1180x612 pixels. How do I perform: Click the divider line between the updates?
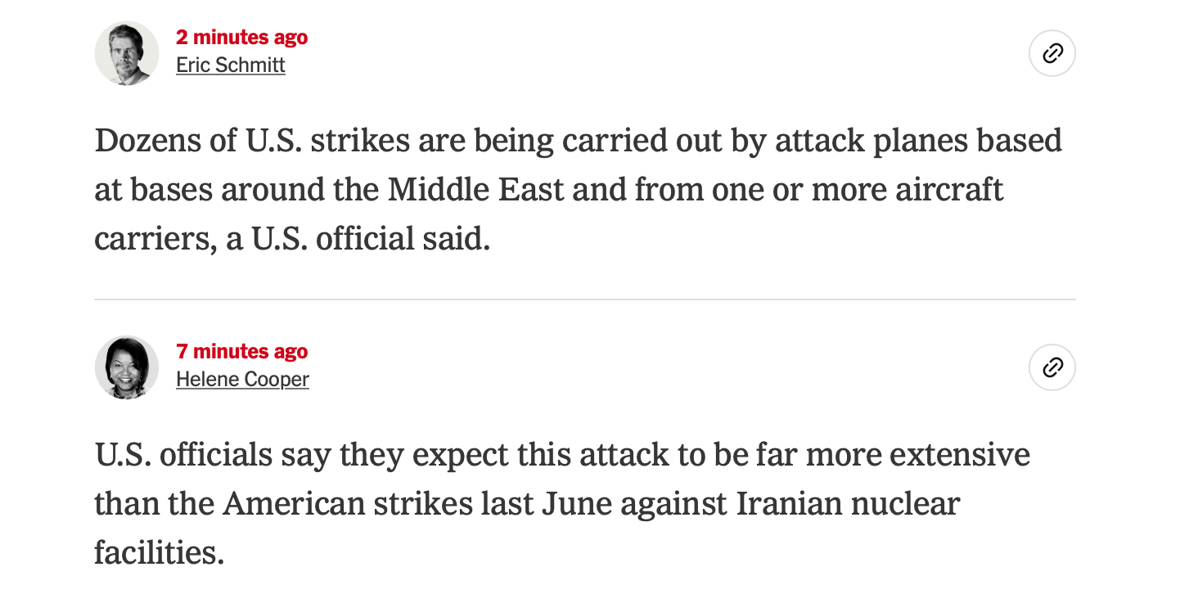(584, 299)
